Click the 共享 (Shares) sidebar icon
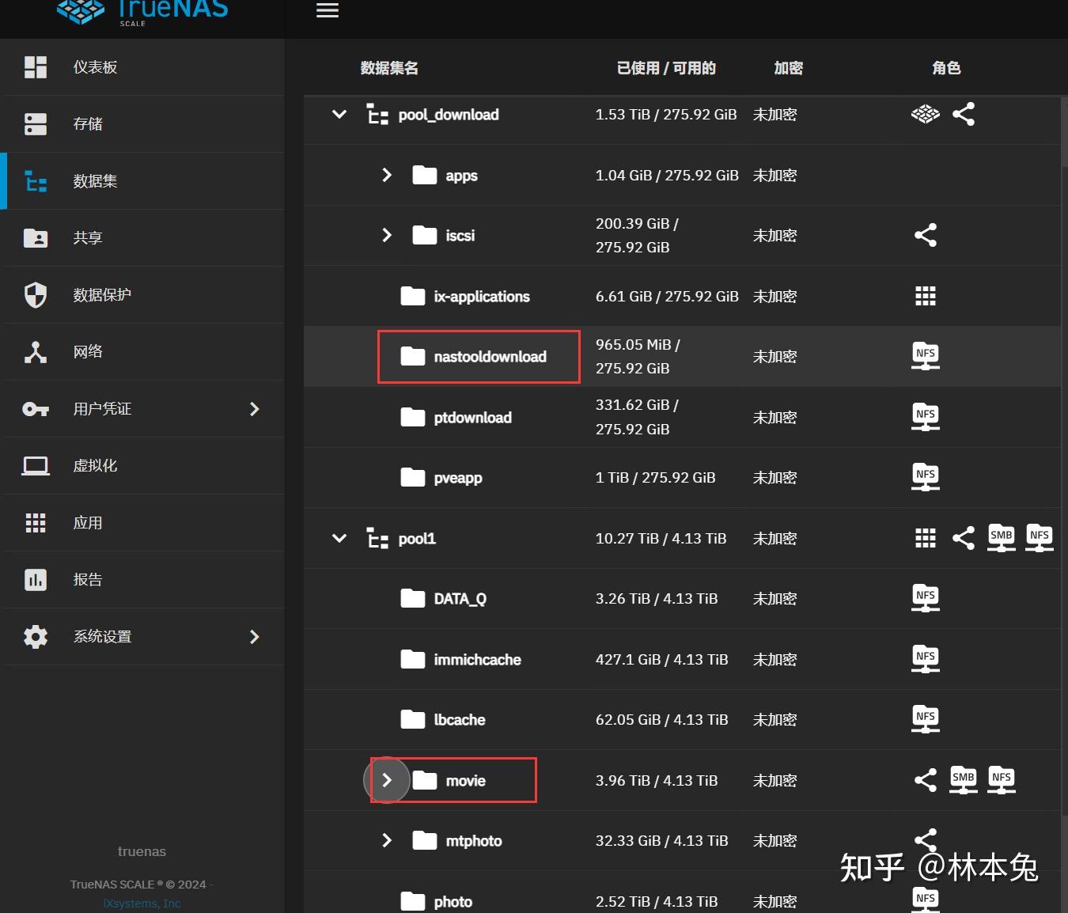 click(x=35, y=237)
